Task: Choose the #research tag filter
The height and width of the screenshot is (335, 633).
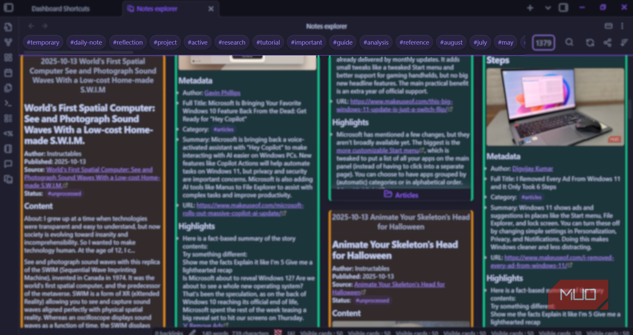Action: tap(232, 42)
